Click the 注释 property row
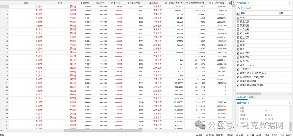This screenshot has height=137, width=293. [x=264, y=108]
